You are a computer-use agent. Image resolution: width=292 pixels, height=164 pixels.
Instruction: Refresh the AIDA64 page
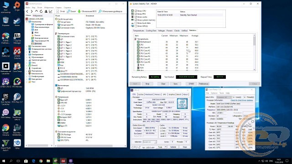(41, 11)
